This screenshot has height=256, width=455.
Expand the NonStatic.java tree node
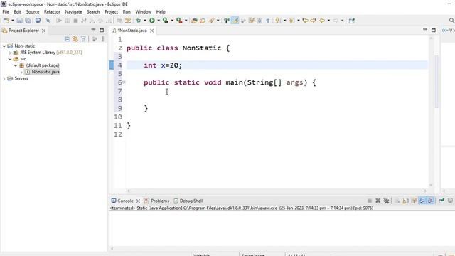pyautogui.click(x=21, y=72)
